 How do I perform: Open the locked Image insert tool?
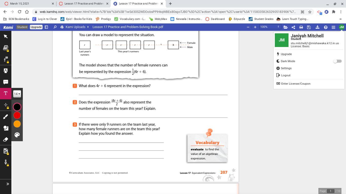click(6, 151)
